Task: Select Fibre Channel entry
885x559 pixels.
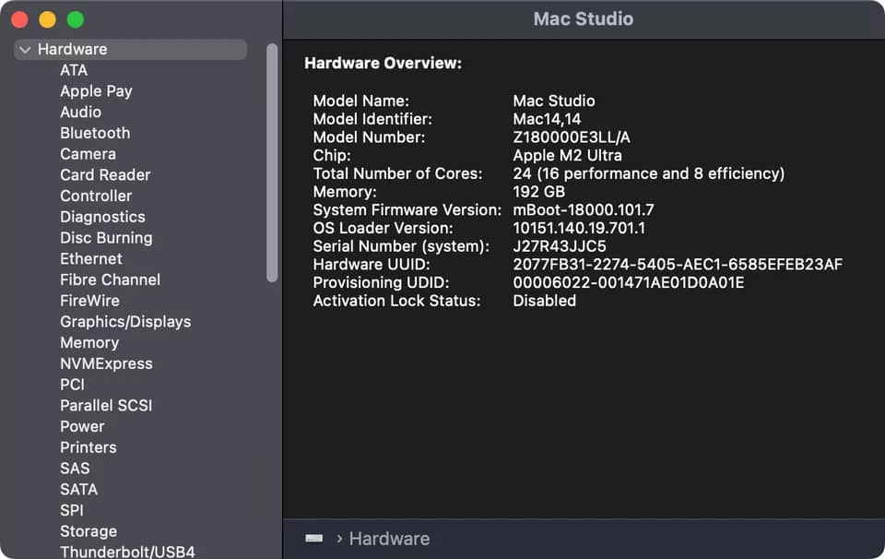Action: coord(110,279)
